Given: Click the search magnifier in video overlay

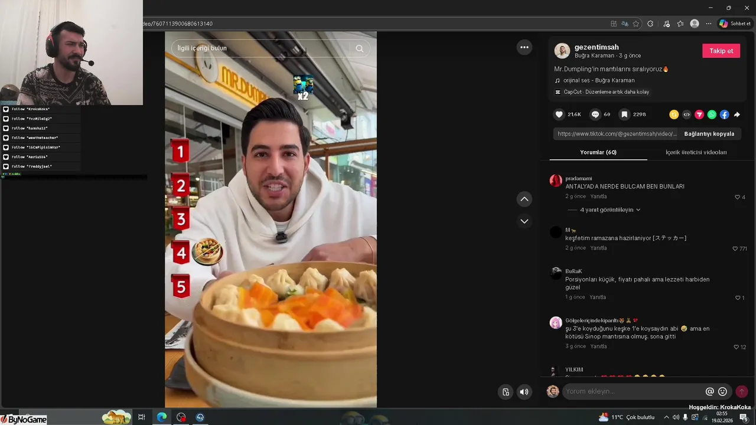Looking at the screenshot, I should [359, 48].
